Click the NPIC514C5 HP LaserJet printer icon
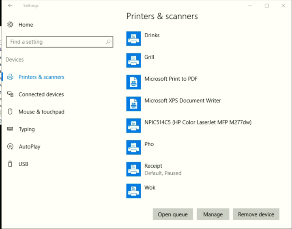292x229 pixels. click(133, 126)
